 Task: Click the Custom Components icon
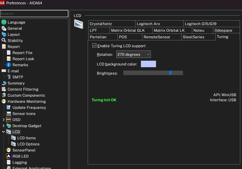pyautogui.click(x=4, y=95)
